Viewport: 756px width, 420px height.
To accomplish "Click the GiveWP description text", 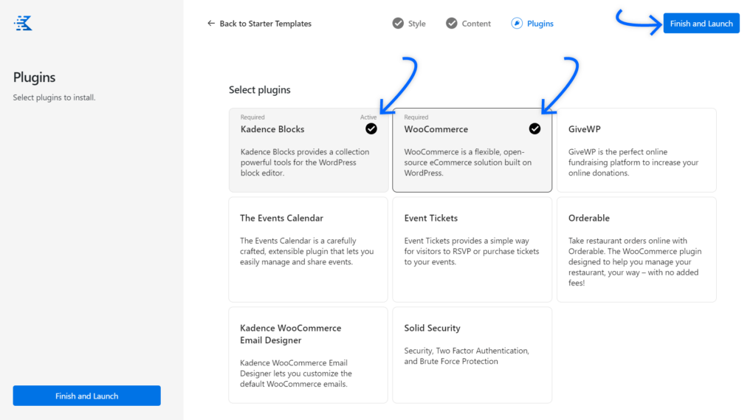I will [x=633, y=162].
